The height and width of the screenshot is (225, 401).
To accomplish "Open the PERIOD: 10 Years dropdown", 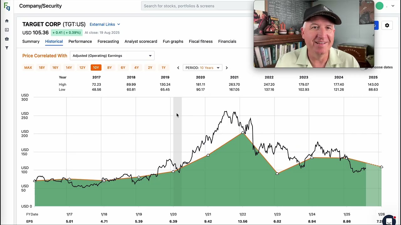I will [x=202, y=68].
